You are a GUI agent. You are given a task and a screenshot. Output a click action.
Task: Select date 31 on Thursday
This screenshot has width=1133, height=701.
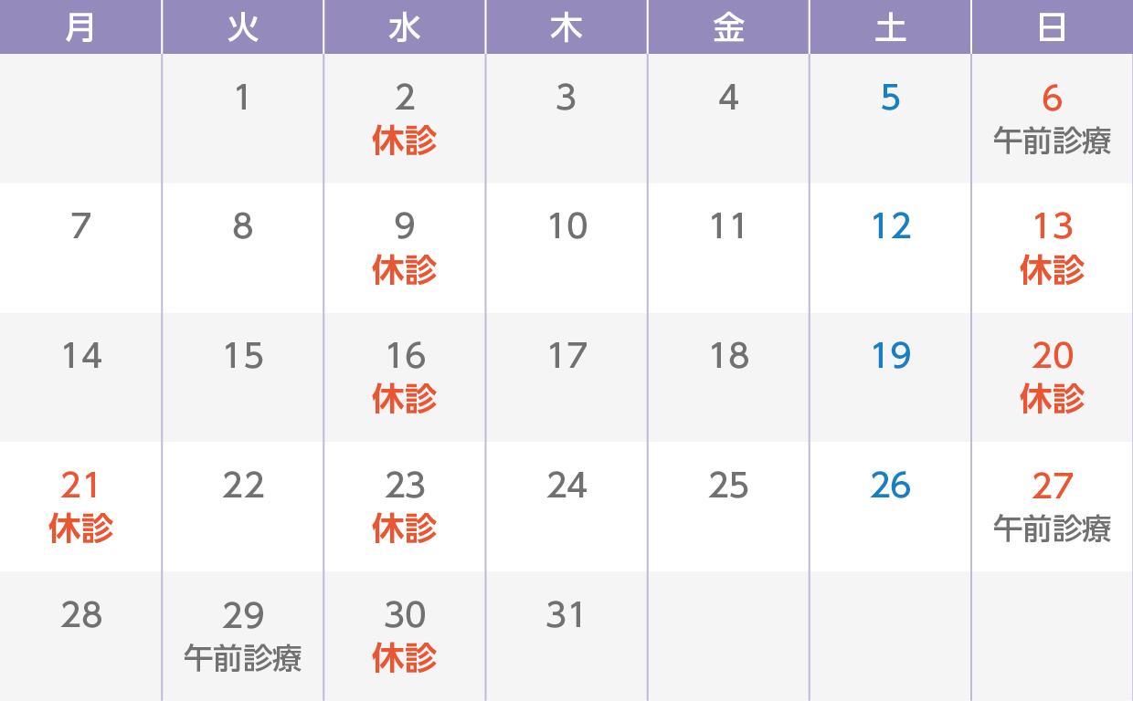coord(566,615)
